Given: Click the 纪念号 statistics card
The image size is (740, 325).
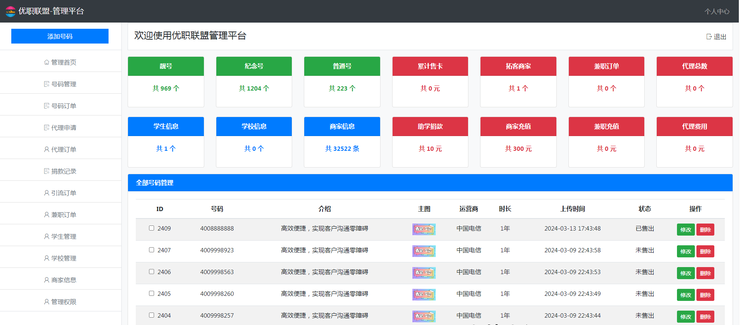Looking at the screenshot, I should click(254, 82).
